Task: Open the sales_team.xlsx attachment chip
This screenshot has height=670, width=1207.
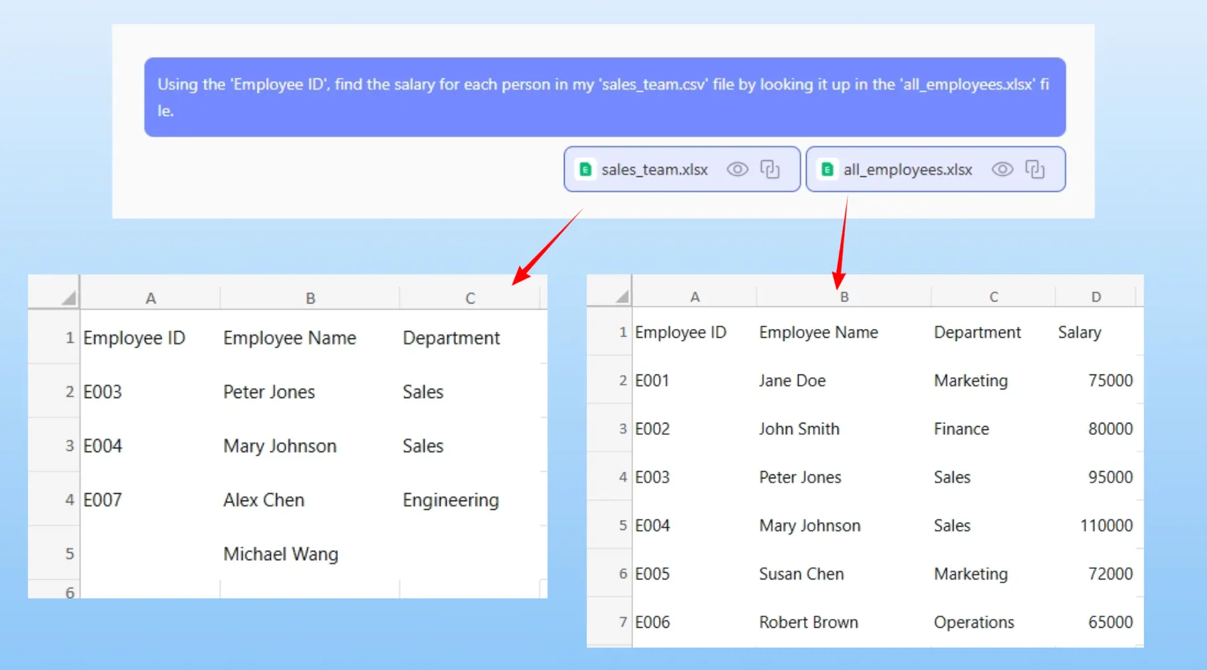Action: click(654, 170)
